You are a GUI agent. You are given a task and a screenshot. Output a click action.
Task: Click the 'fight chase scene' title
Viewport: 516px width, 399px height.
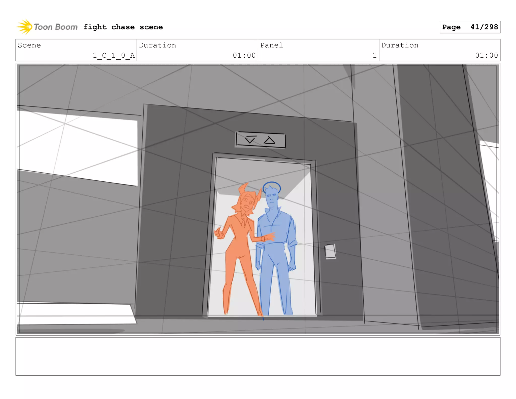click(123, 27)
